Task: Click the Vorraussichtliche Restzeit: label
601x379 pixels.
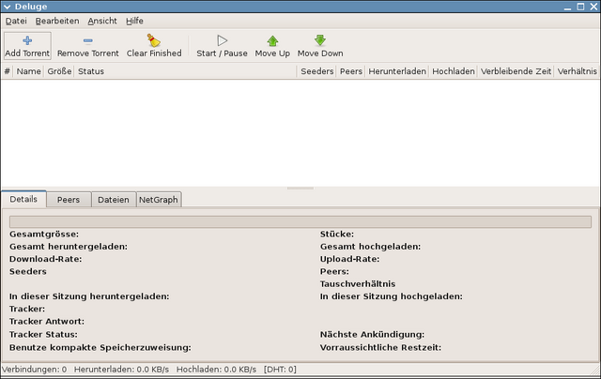Action: tap(380, 348)
